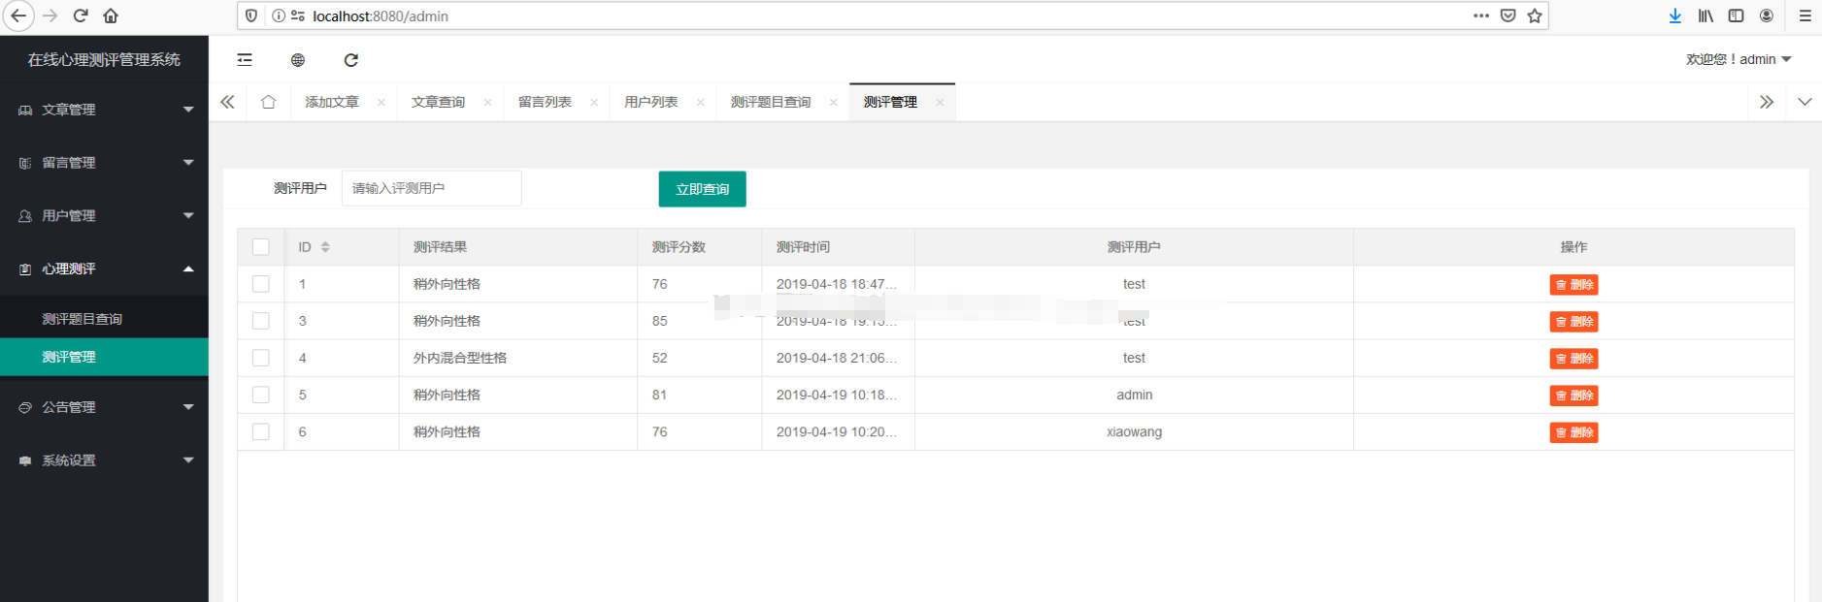The height and width of the screenshot is (602, 1822).
Task: Close the 测评题目查询 tab
Action: tap(834, 103)
